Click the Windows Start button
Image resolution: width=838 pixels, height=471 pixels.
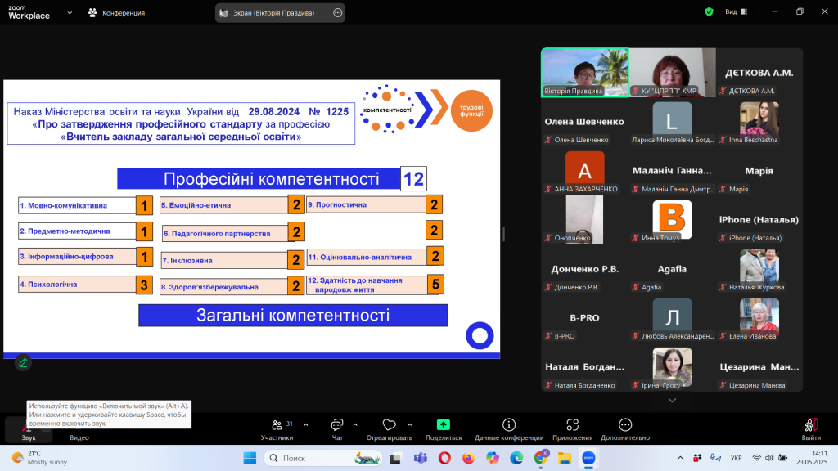(x=250, y=458)
